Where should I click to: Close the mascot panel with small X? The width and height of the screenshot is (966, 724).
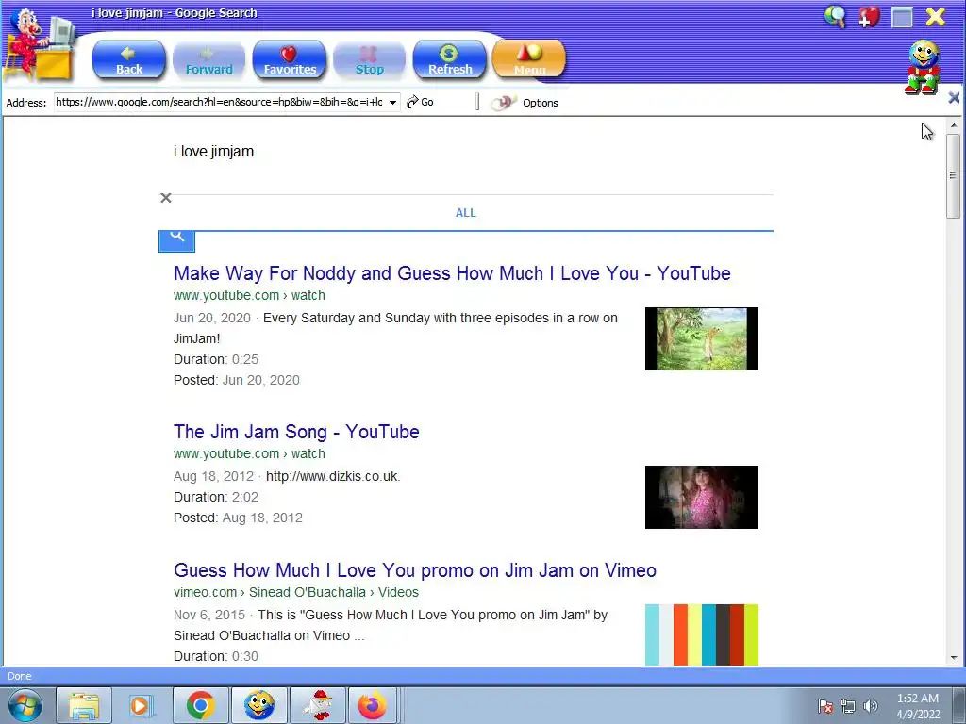(x=954, y=97)
